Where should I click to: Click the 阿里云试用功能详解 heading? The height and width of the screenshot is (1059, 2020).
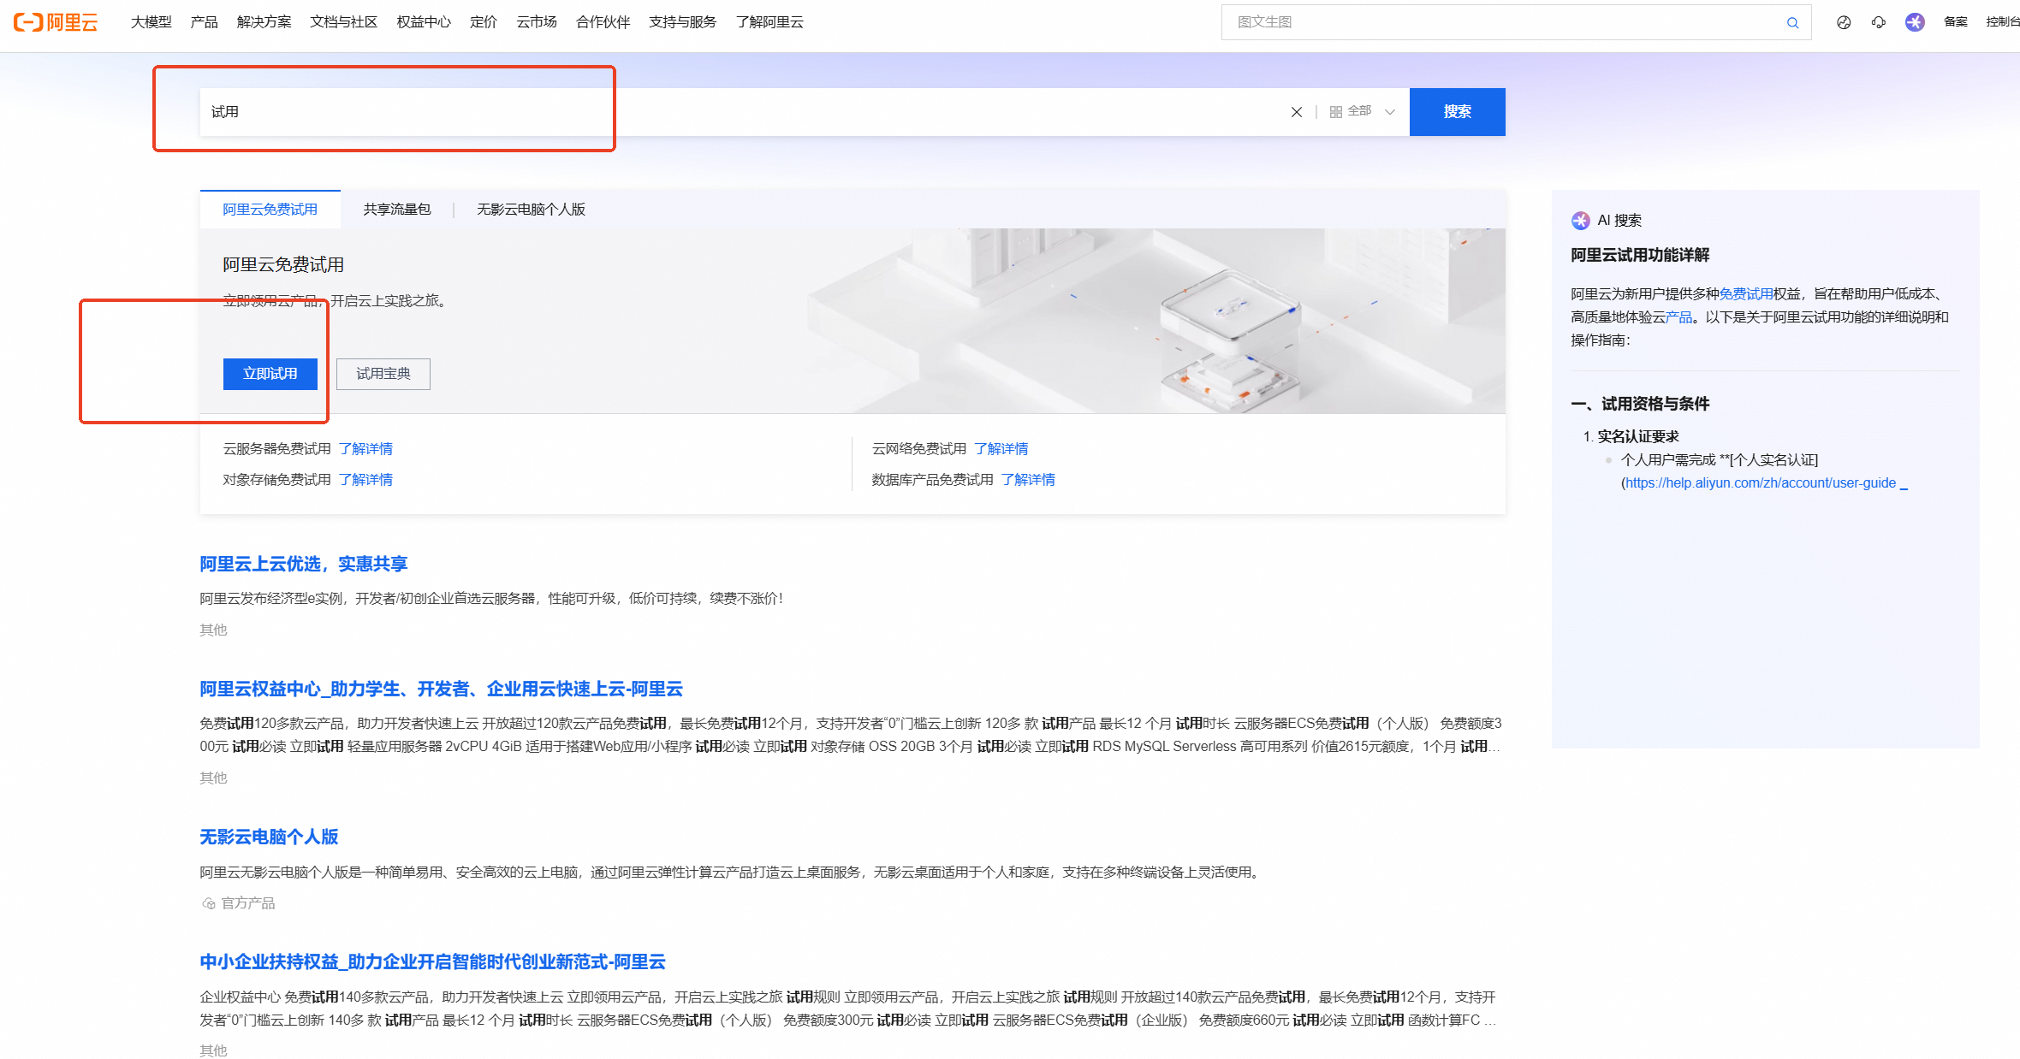coord(1640,255)
